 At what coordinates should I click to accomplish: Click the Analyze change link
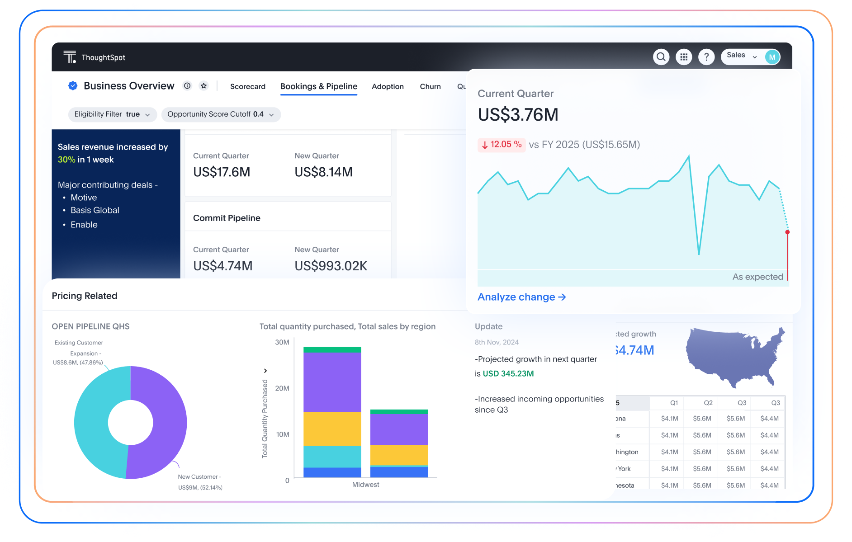[x=521, y=297]
